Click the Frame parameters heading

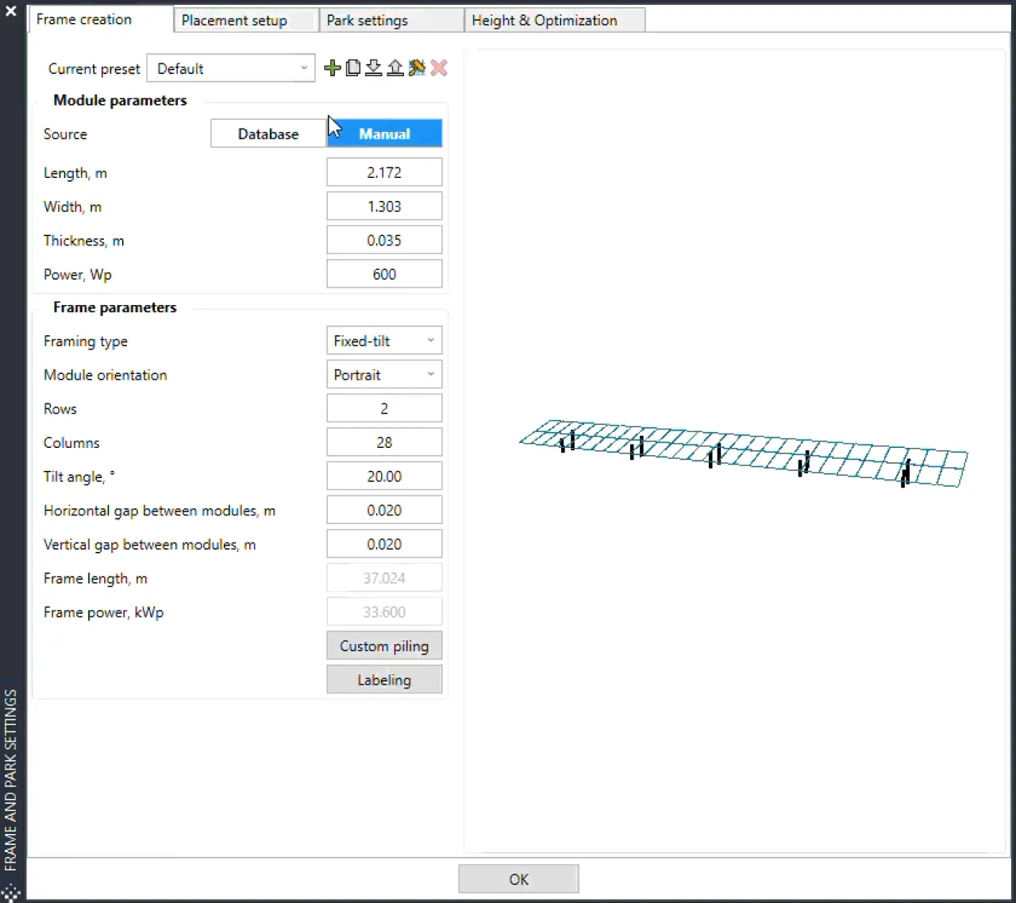click(x=115, y=307)
